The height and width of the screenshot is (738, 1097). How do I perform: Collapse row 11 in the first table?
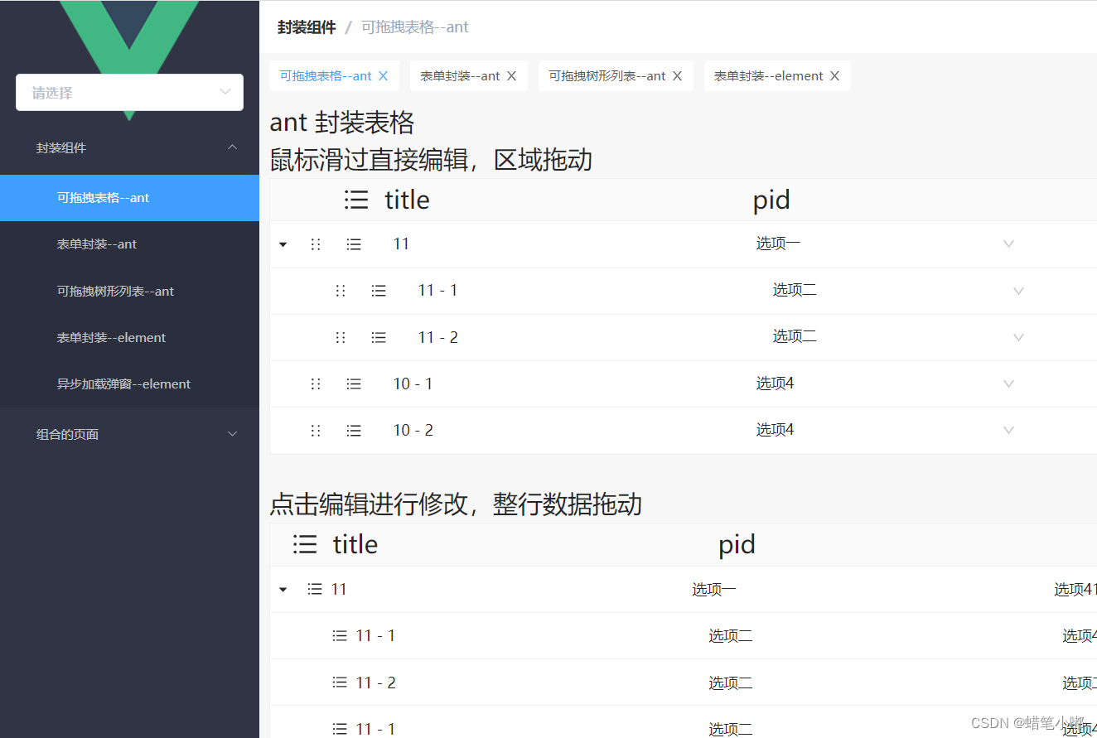pos(283,244)
